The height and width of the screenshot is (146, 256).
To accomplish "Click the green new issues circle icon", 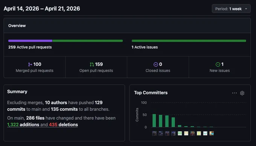I will (218, 64).
